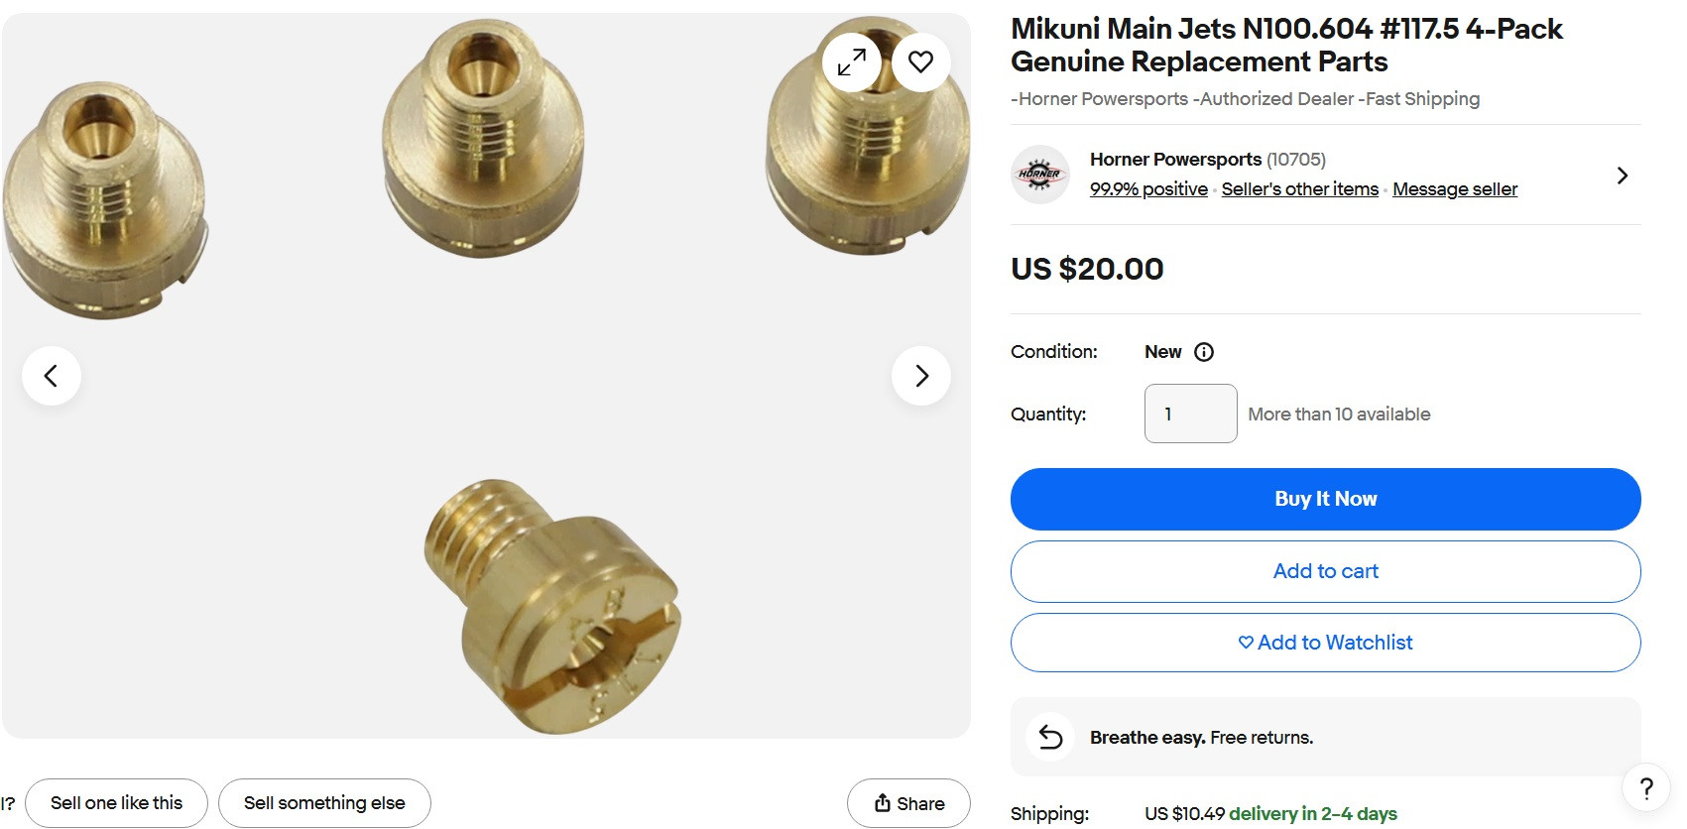Click the heart icon on product image
Screen dimensions: 1687x829
[x=920, y=62]
